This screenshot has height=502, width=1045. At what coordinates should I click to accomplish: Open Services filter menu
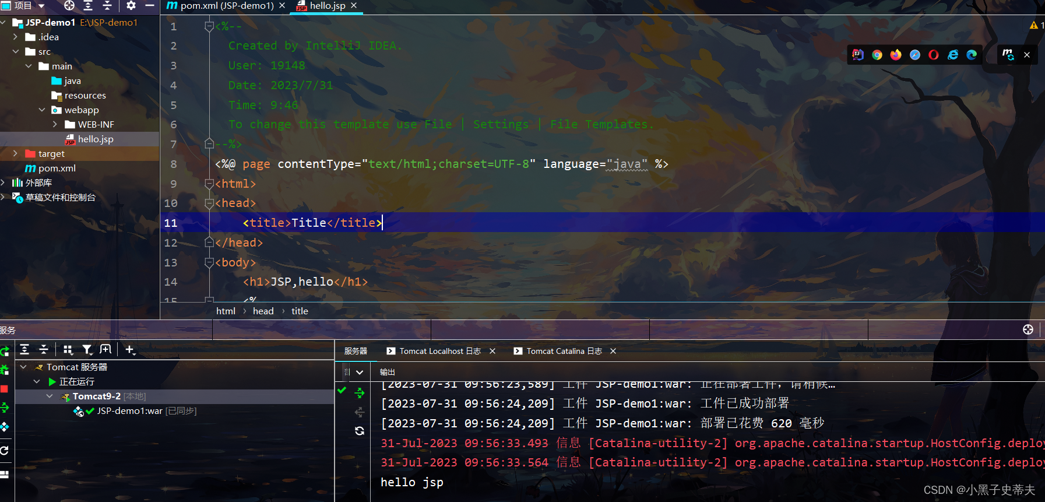tap(87, 349)
